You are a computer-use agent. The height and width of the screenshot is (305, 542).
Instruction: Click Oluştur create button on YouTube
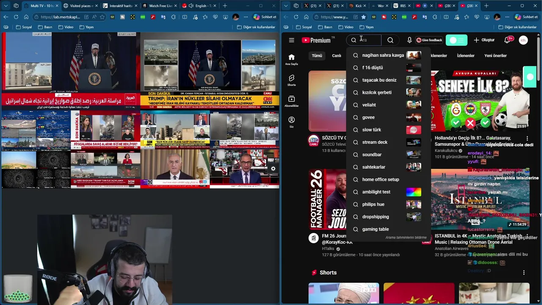coord(484,40)
